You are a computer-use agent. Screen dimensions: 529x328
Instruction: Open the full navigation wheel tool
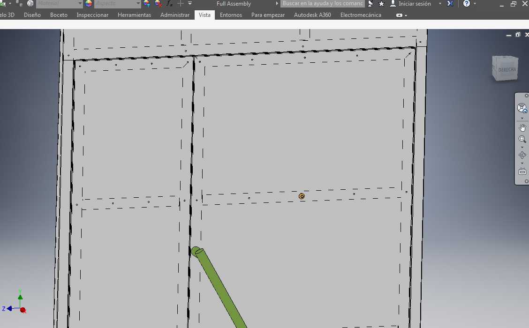click(522, 108)
